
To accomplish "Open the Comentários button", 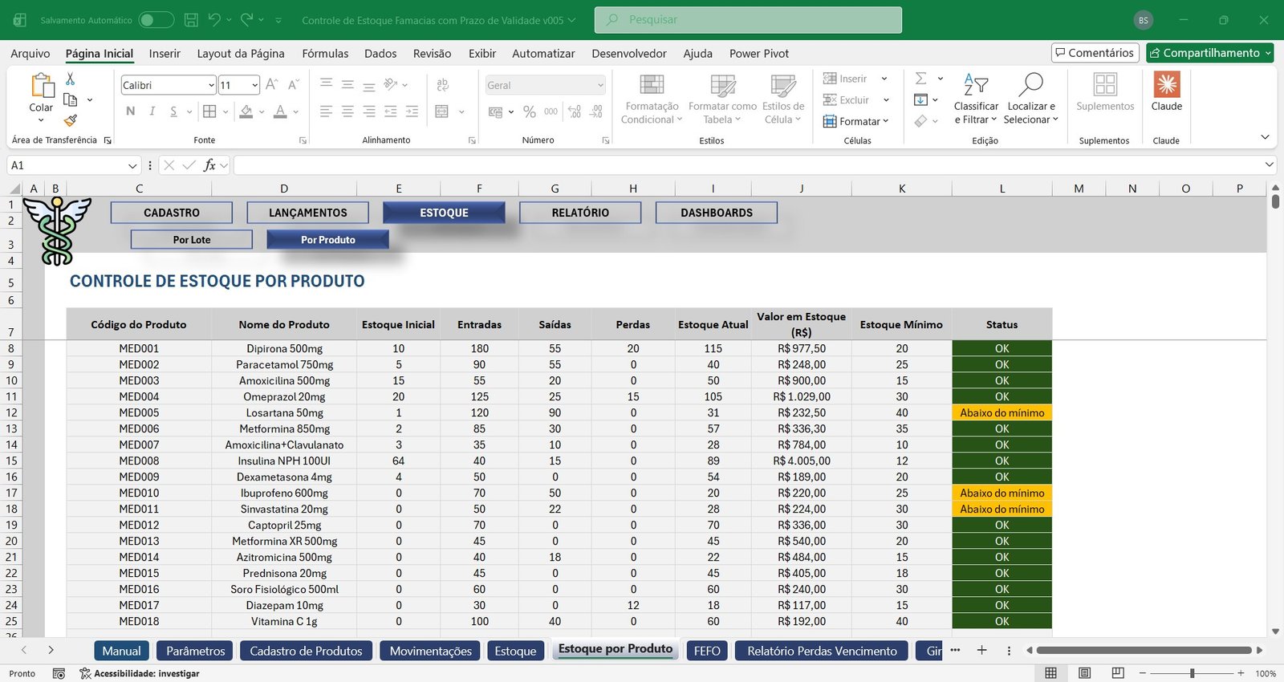I will 1095,53.
